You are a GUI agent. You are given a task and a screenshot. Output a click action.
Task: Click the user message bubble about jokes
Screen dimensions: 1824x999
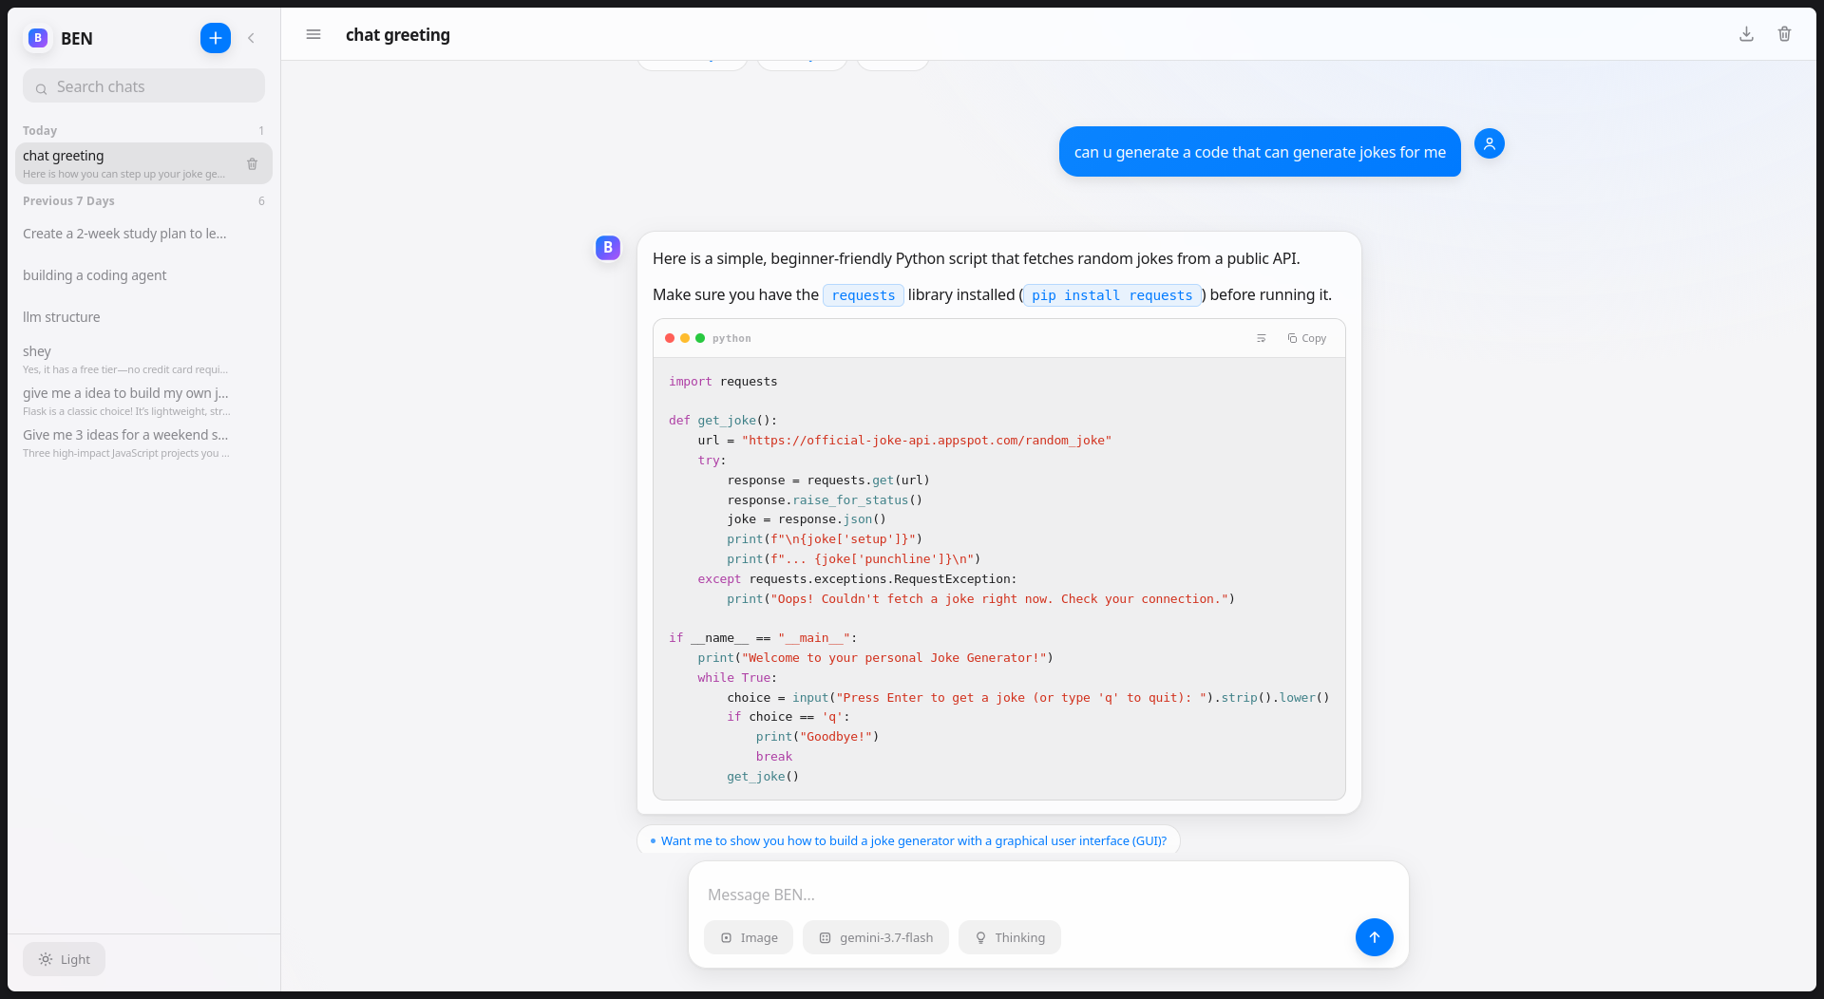(1260, 152)
